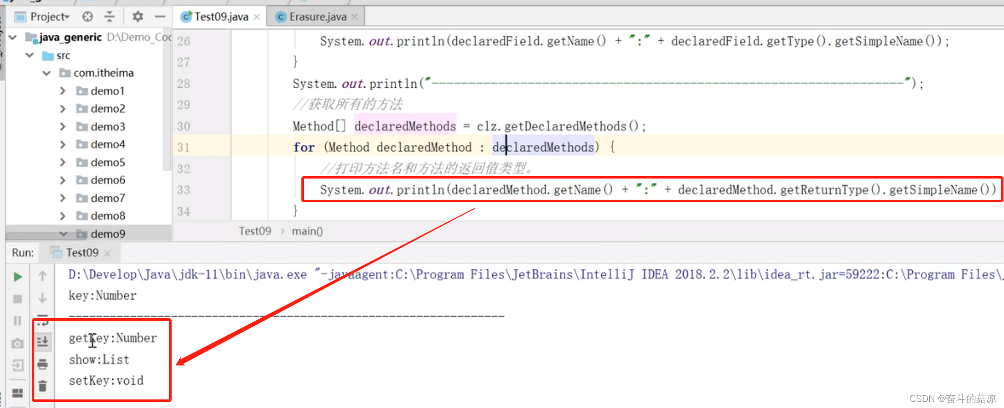Expand the demo5 package

pyautogui.click(x=63, y=162)
